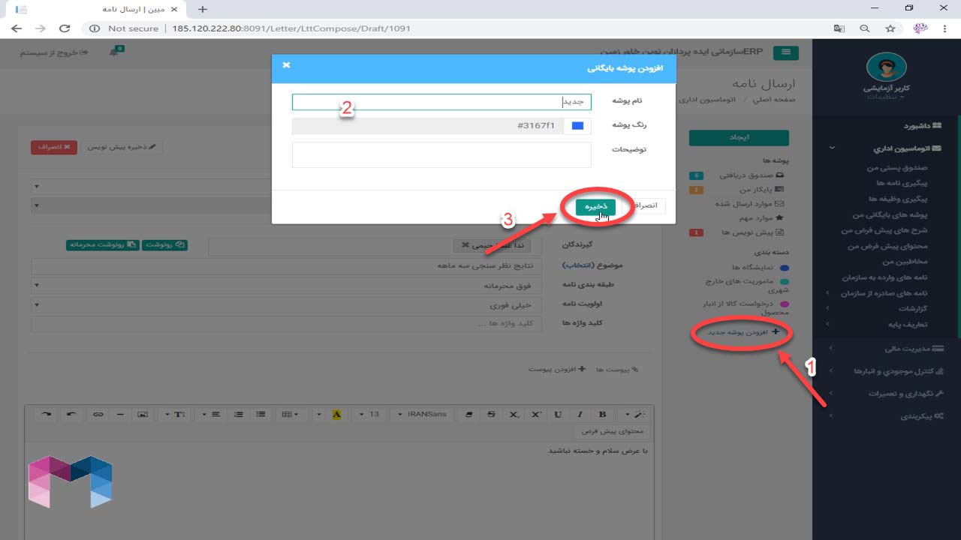Click the folder name input field
This screenshot has height=540, width=961.
(441, 102)
